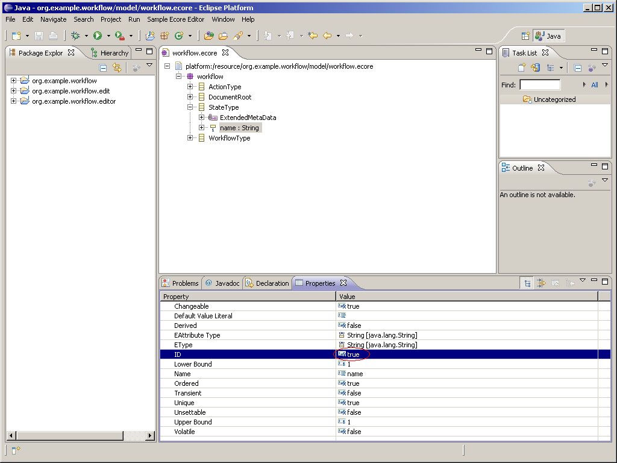Click Collapse All in Package Explorer
The width and height of the screenshot is (617, 463).
pos(103,68)
